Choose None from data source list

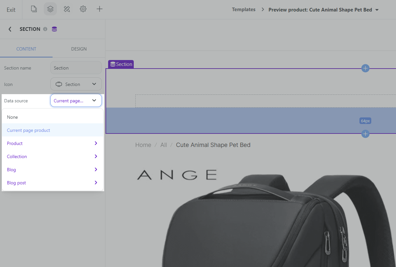coord(12,117)
